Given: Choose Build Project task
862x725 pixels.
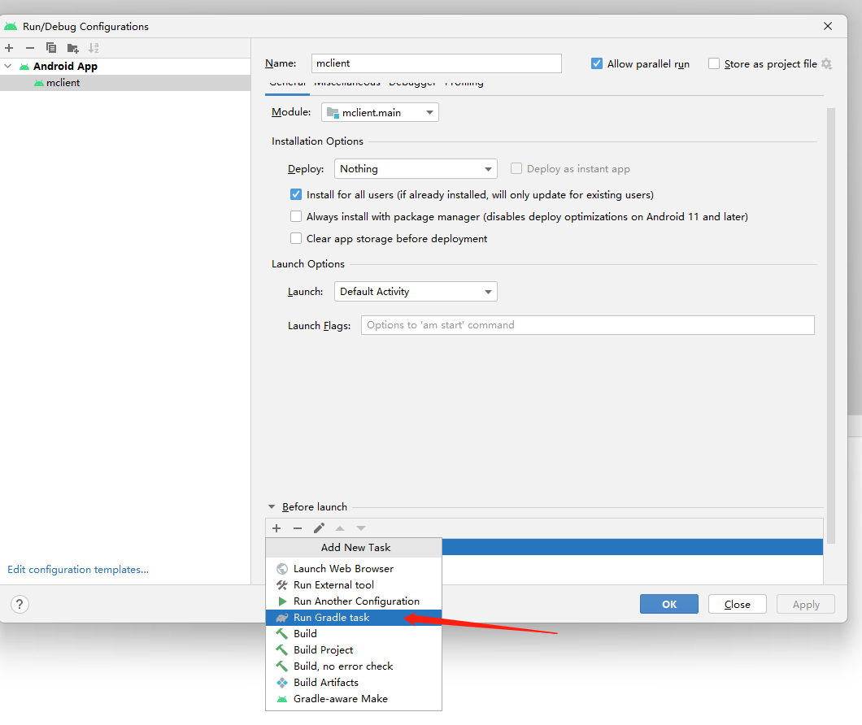Looking at the screenshot, I should pos(354,649).
